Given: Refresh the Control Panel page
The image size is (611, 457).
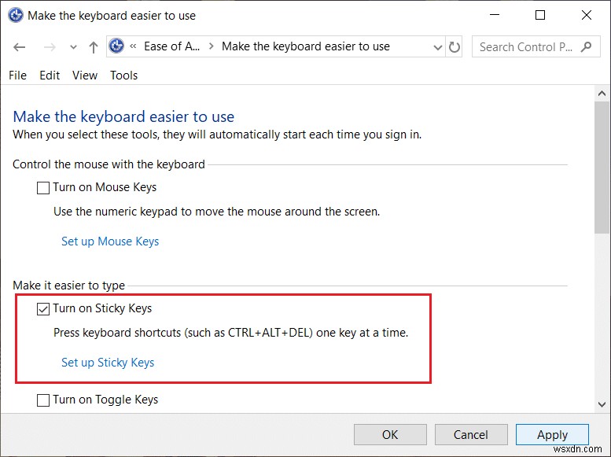Looking at the screenshot, I should (455, 47).
